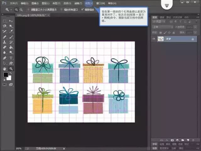Select the Pen tool
201x151 pixels.
(x=5, y=58)
